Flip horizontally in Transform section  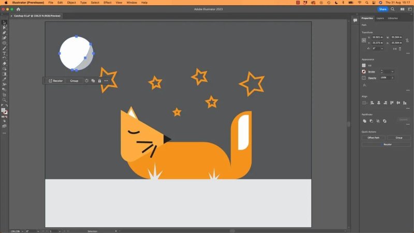pyautogui.click(x=395, y=49)
